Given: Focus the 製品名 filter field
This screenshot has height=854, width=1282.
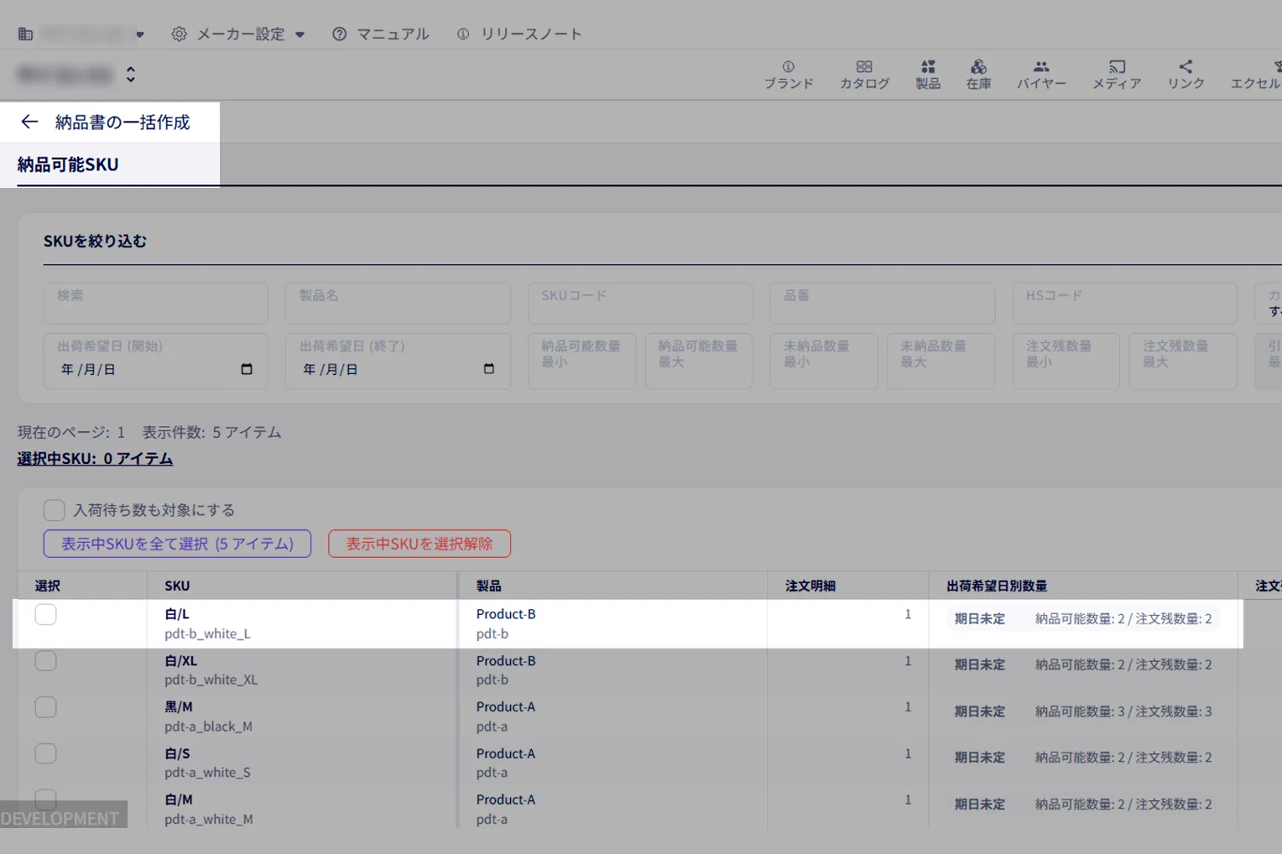Looking at the screenshot, I should pos(398,303).
